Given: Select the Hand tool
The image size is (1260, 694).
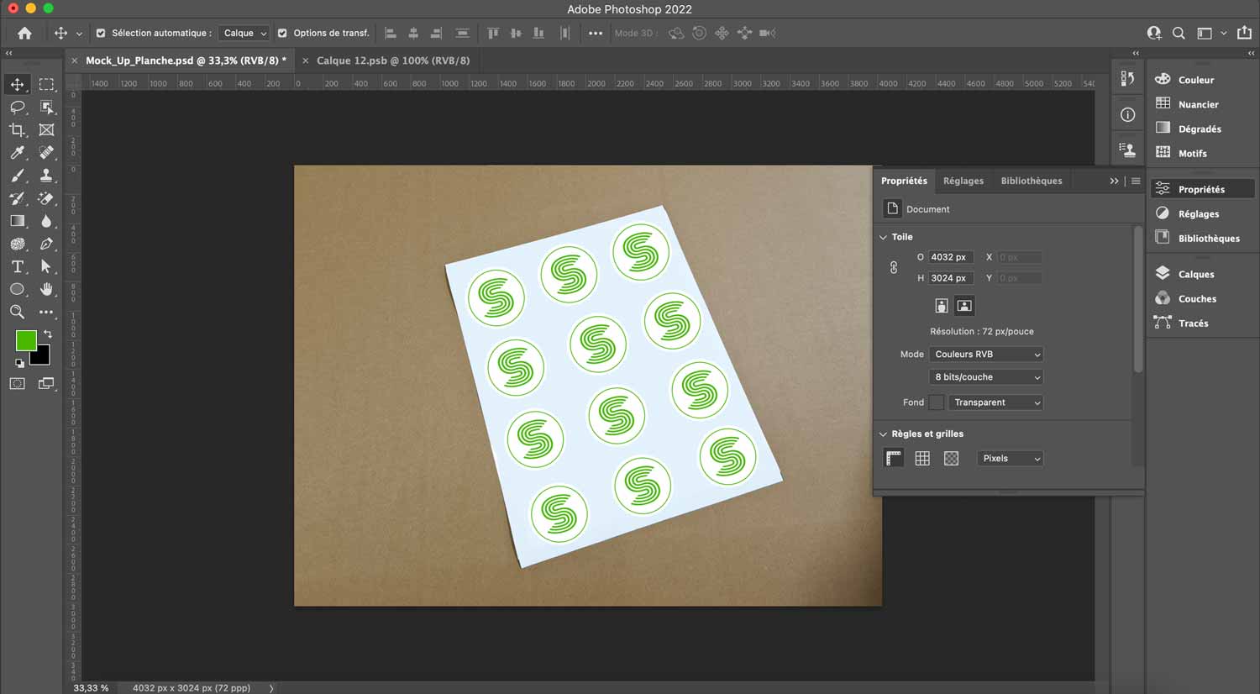Looking at the screenshot, I should 46,288.
